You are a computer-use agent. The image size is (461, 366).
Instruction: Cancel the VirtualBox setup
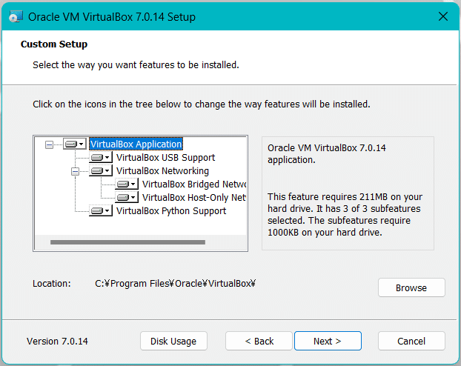[x=411, y=341]
